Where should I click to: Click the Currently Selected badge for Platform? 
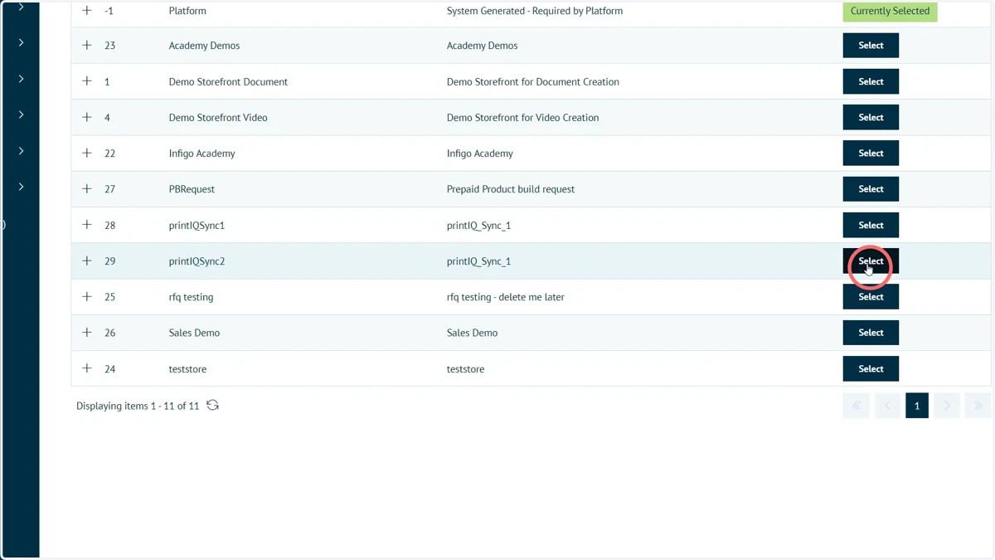coord(890,11)
